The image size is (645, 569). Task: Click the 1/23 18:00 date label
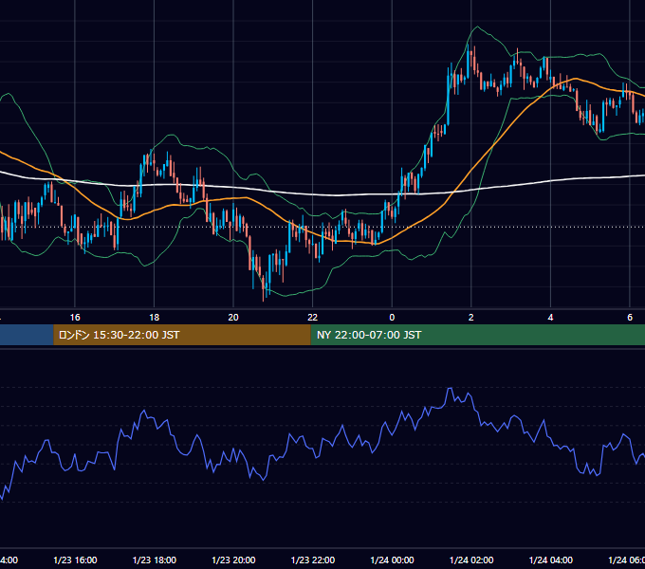tap(155, 560)
